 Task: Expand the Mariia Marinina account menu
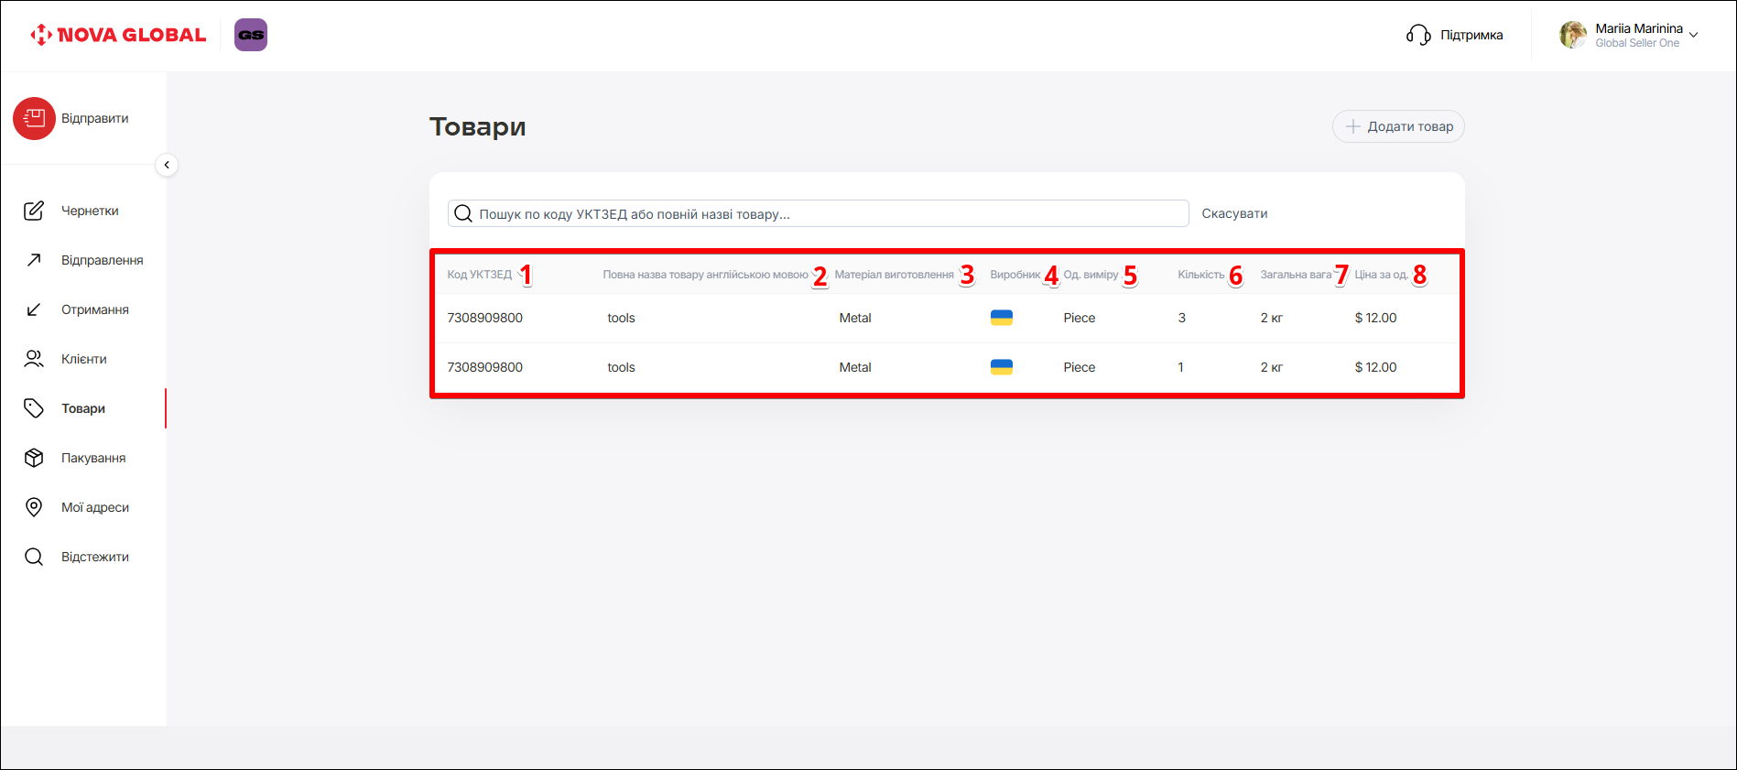1630,35
